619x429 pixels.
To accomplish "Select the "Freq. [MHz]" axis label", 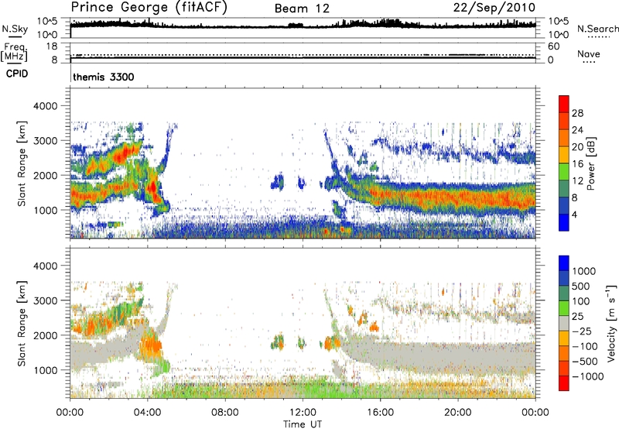I will 14,52.
